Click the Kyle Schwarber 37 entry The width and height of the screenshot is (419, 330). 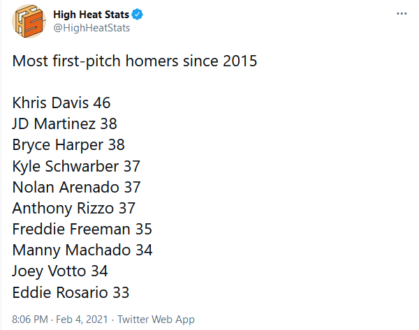[76, 166]
